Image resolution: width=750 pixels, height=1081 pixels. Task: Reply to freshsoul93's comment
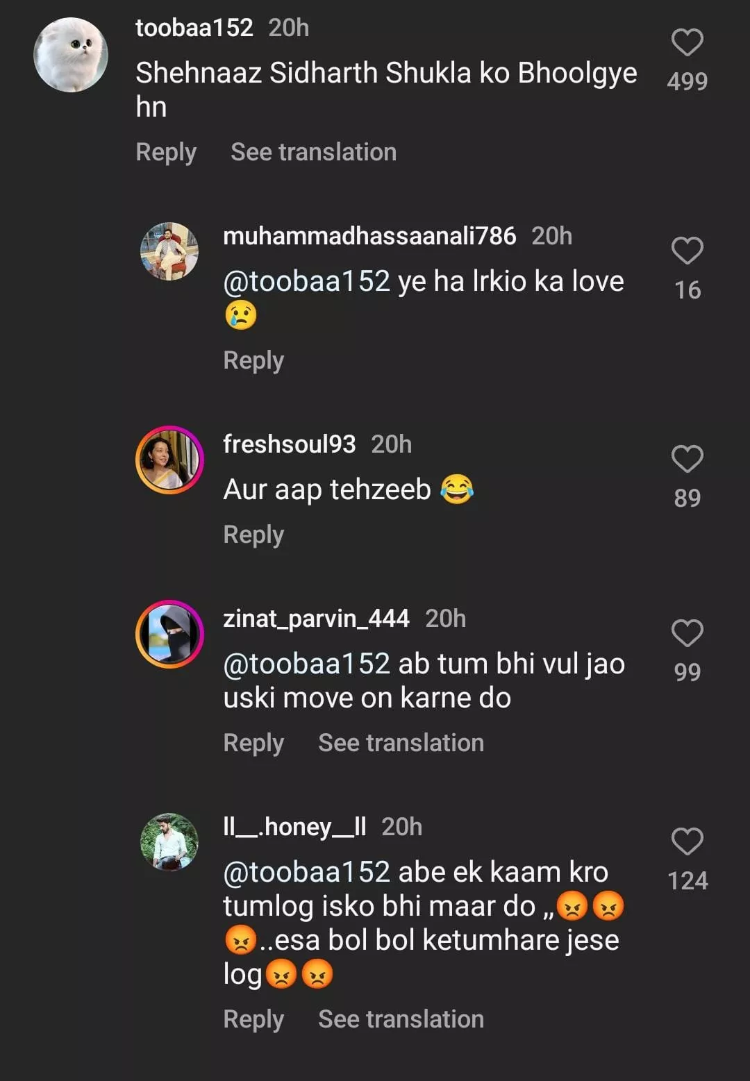[x=253, y=535]
